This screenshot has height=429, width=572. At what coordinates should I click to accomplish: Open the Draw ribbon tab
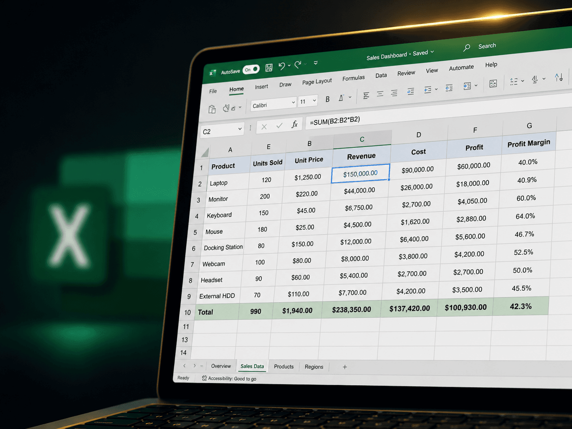[285, 85]
